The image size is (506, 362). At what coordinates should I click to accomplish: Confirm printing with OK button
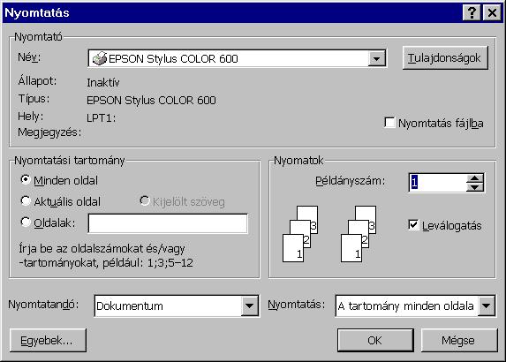tap(375, 341)
